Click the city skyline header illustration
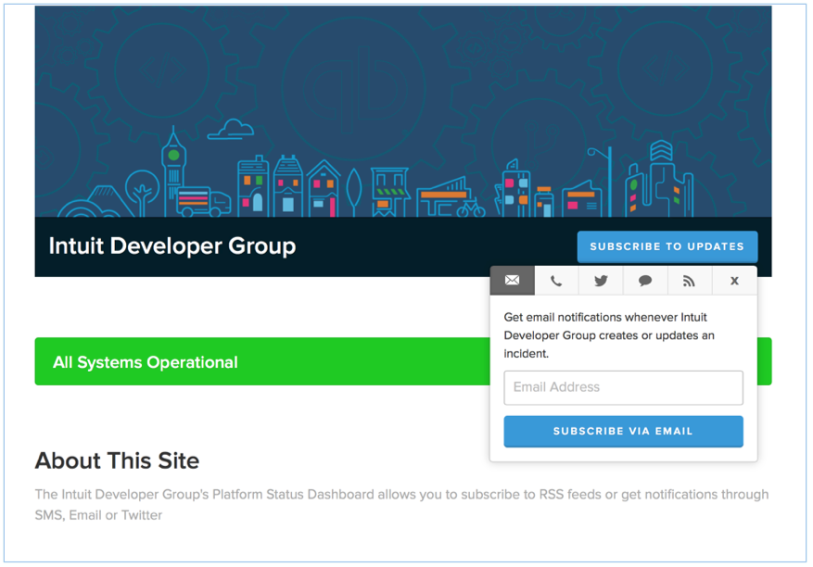Screen dimensions: 813x567 pyautogui.click(x=403, y=111)
